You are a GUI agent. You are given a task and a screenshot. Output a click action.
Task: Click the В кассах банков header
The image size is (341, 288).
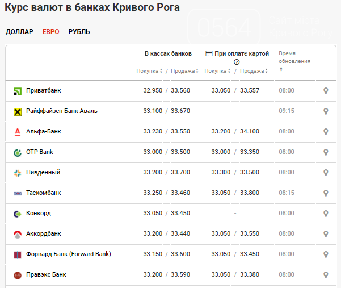pyautogui.click(x=168, y=53)
